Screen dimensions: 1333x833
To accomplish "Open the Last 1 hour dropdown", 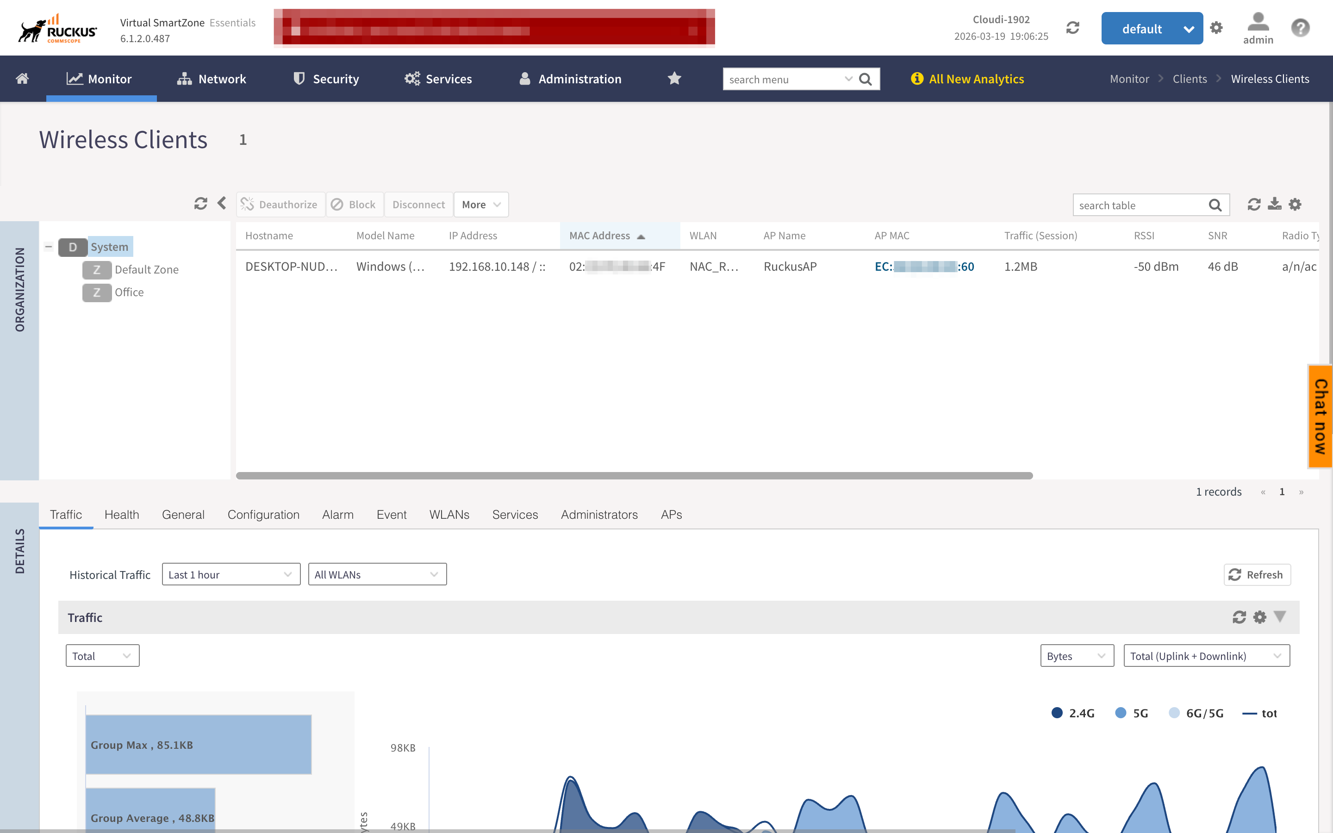I will (x=231, y=574).
